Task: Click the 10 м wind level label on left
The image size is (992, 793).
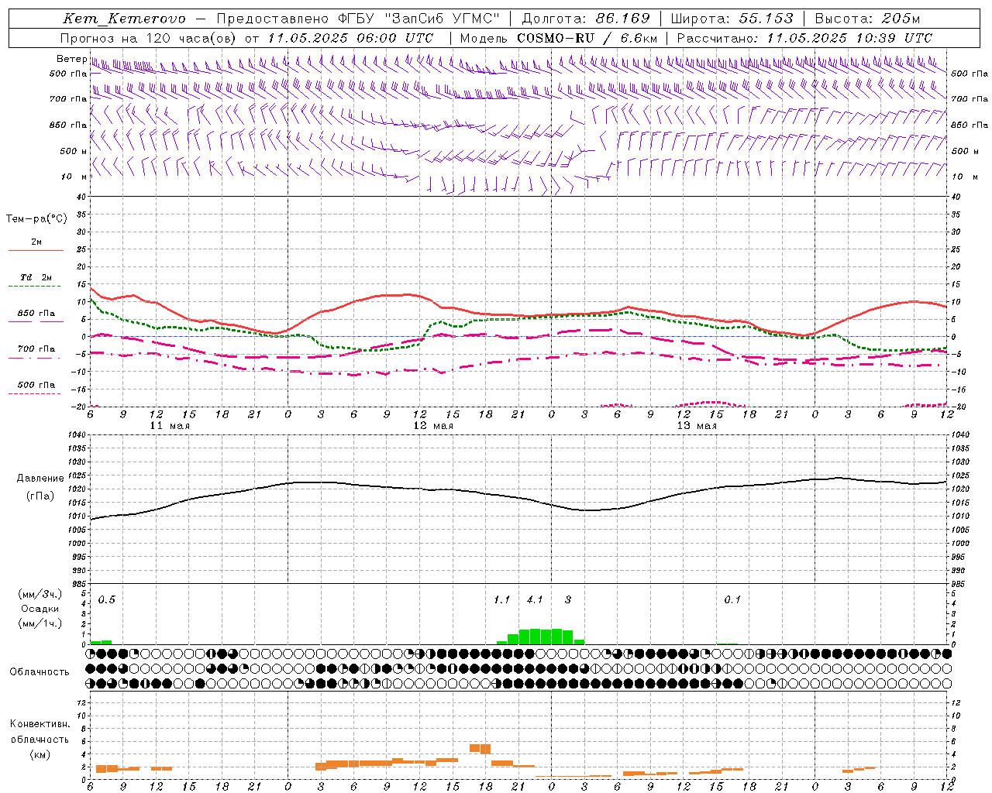Action: [76, 177]
